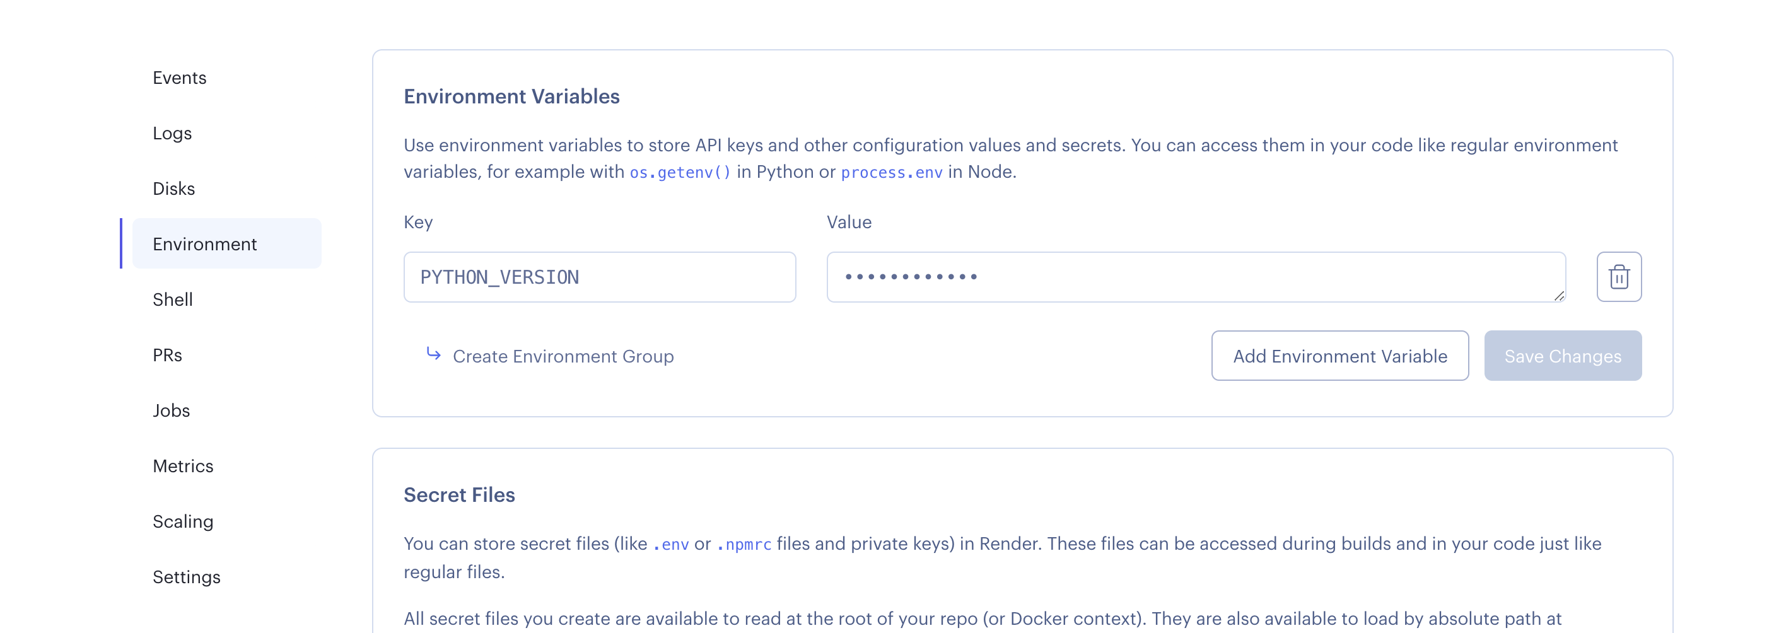Follow the Create Environment Group link
Screen dimensions: 1791x633
563,356
